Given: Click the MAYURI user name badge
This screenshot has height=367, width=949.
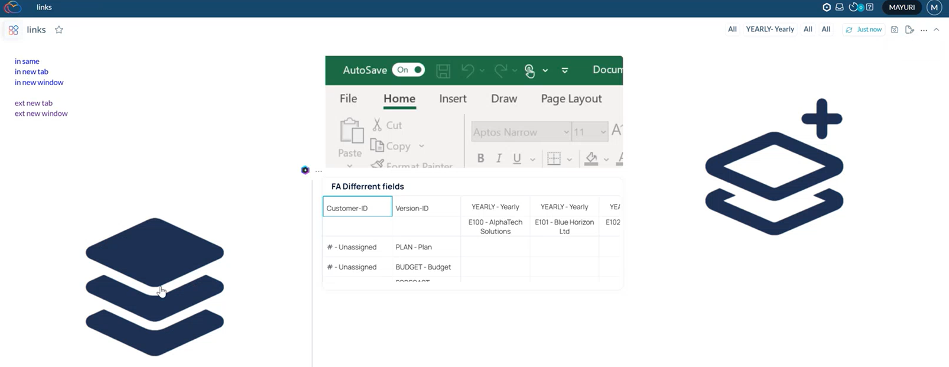Looking at the screenshot, I should tap(901, 7).
